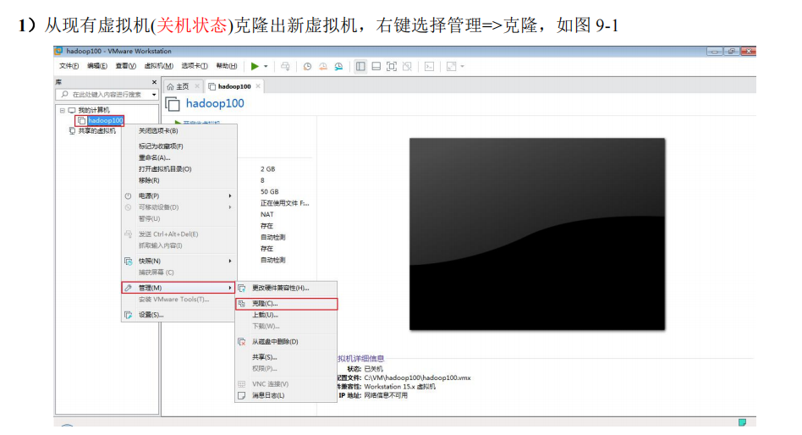This screenshot has height=435, width=802.
Task: Expand the 可移动设备(D) submenu
Action: [179, 207]
